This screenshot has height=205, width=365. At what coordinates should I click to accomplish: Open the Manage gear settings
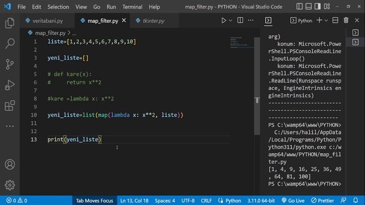[x=10, y=185]
